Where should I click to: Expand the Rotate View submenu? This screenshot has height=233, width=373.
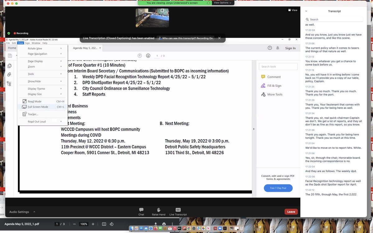coord(43,48)
